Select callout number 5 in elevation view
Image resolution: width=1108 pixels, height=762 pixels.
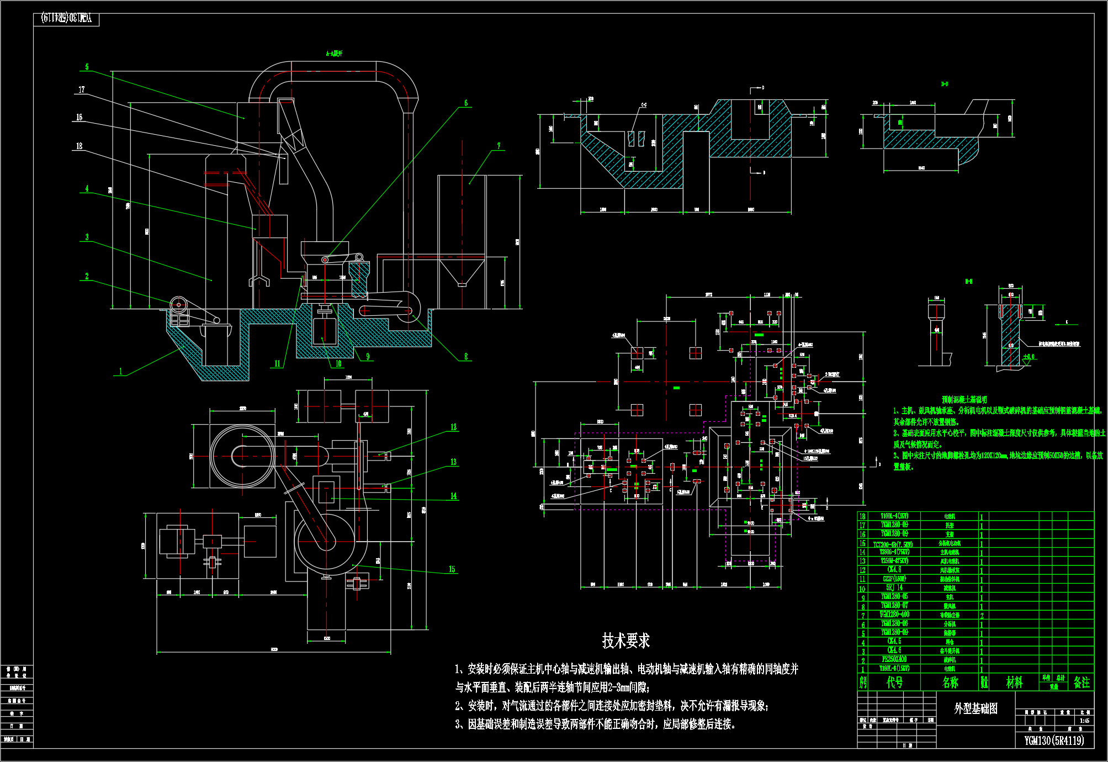click(87, 67)
